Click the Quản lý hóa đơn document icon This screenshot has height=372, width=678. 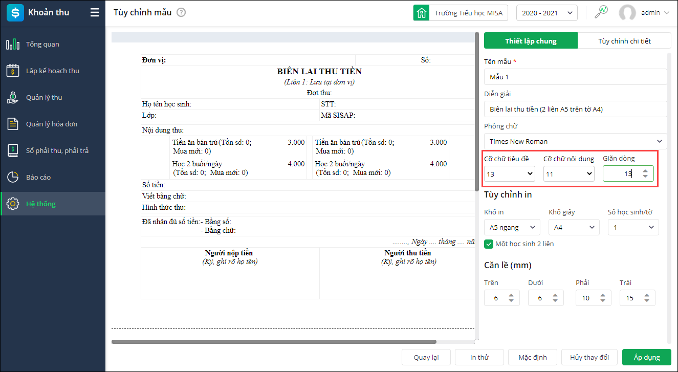click(13, 124)
